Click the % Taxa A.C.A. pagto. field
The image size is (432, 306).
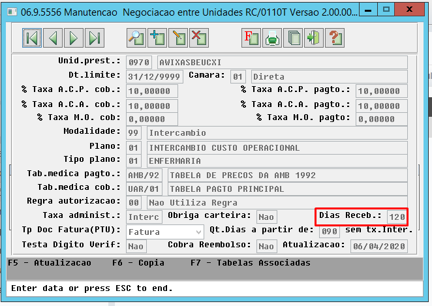coord(382,106)
